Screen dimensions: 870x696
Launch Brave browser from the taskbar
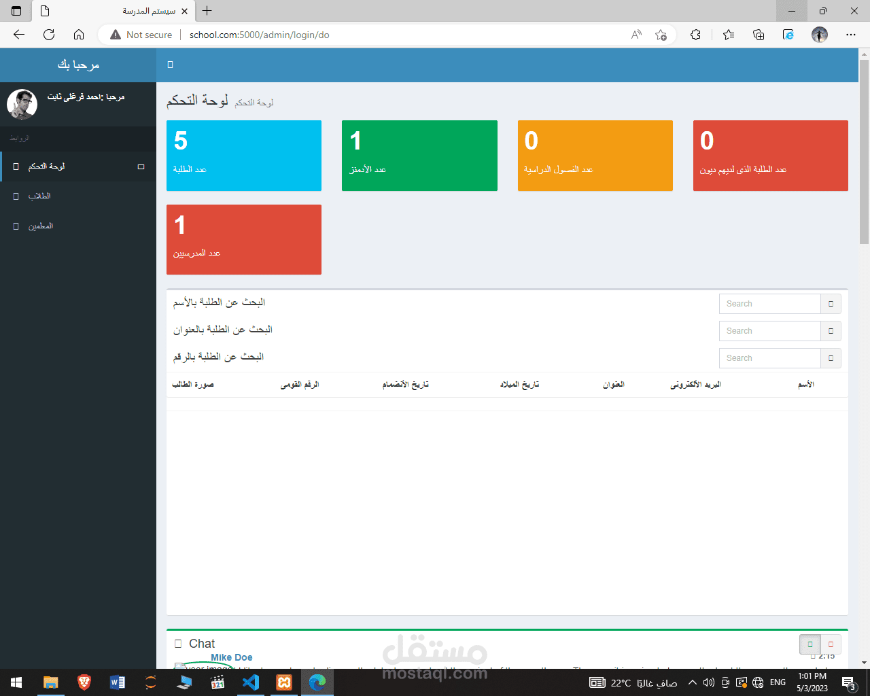pos(84,682)
